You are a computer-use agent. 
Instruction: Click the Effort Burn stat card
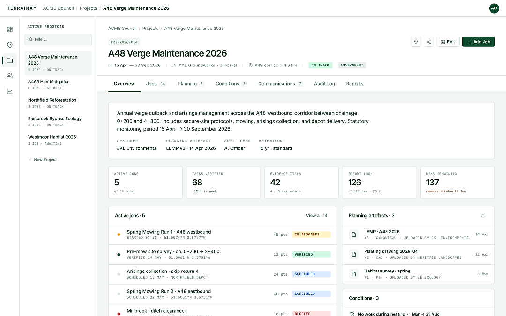[x=379, y=183]
